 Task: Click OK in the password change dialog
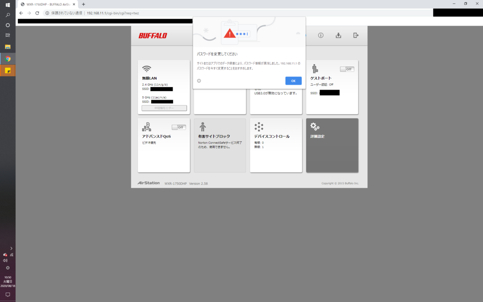293,81
